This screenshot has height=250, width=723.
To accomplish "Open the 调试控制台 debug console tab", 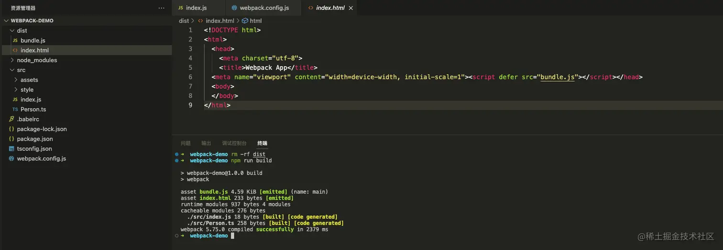I will (x=234, y=143).
